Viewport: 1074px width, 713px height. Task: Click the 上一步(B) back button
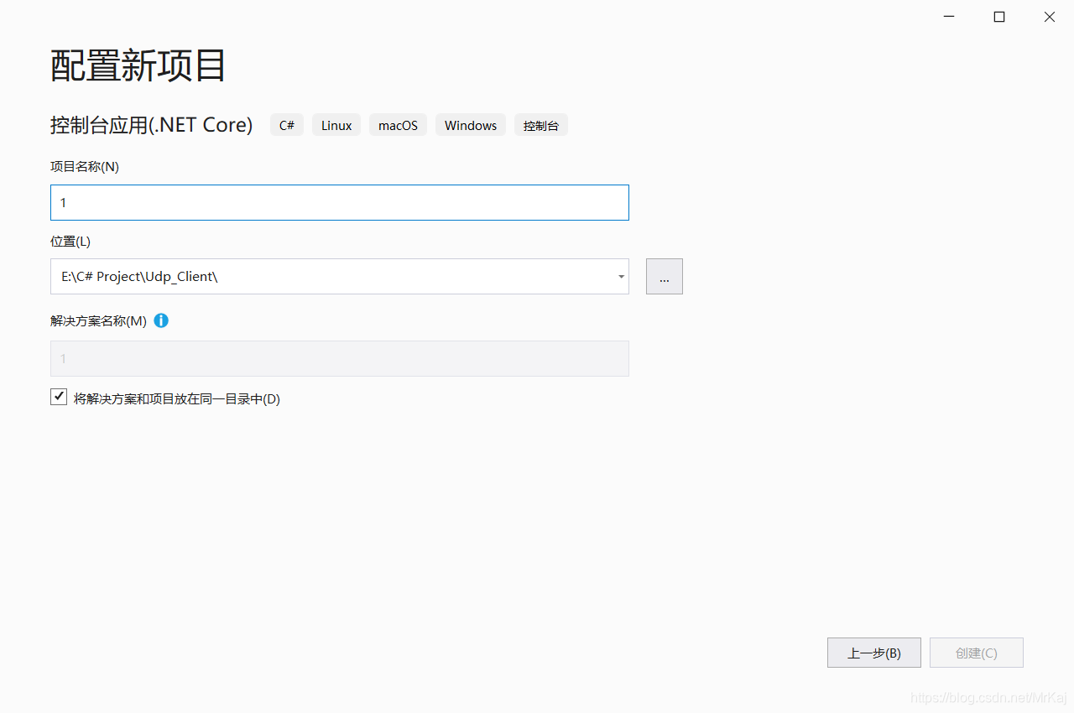coord(874,653)
